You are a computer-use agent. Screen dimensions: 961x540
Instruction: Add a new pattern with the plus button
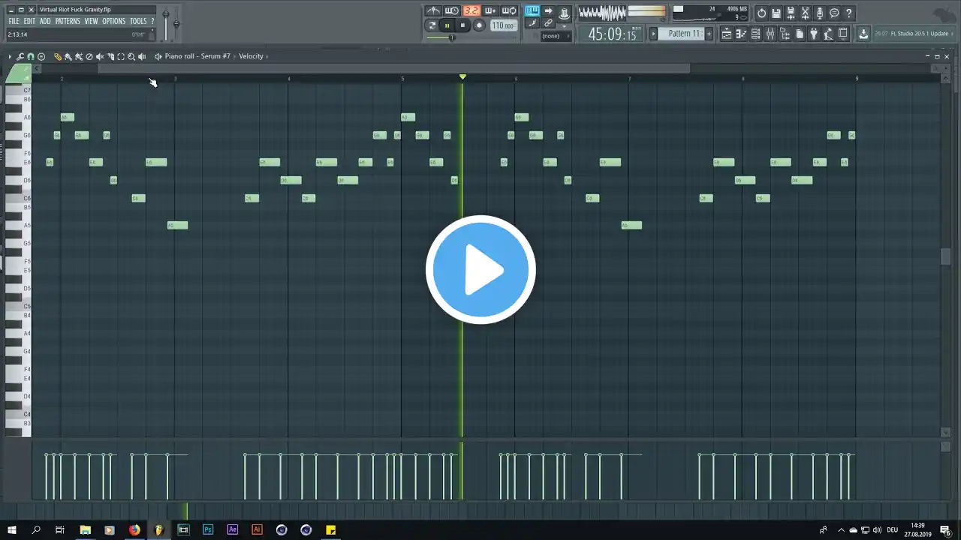click(x=708, y=34)
